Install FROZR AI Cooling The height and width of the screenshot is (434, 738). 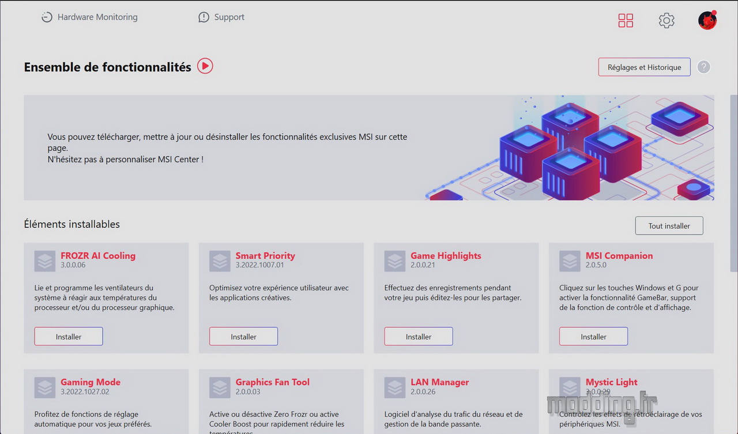(x=69, y=337)
